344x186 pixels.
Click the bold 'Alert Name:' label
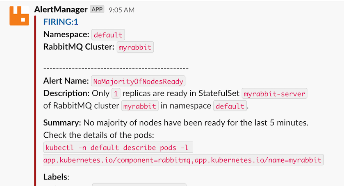(x=66, y=81)
